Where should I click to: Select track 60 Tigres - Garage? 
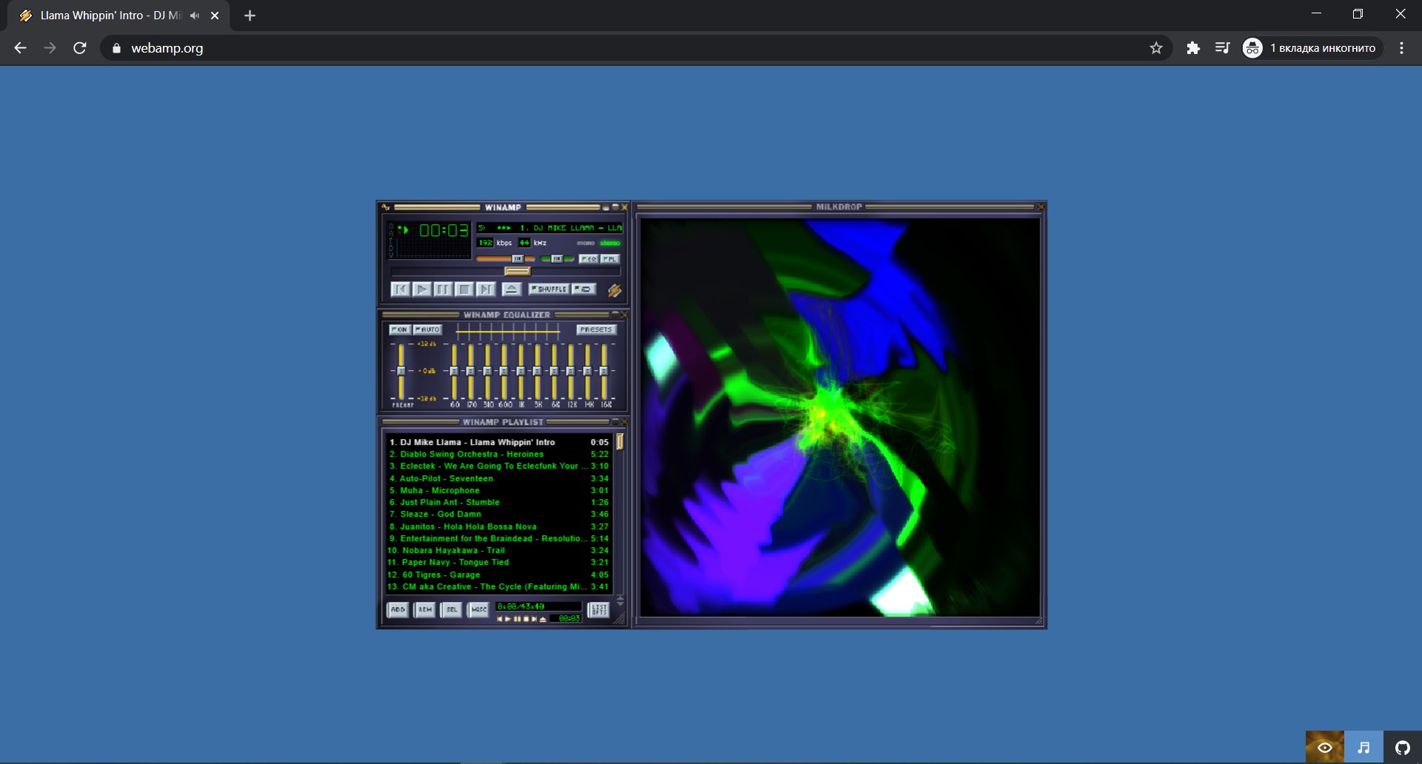(x=498, y=575)
